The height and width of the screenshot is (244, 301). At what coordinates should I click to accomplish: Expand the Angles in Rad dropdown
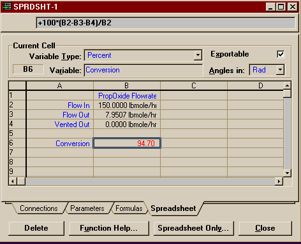(280, 70)
